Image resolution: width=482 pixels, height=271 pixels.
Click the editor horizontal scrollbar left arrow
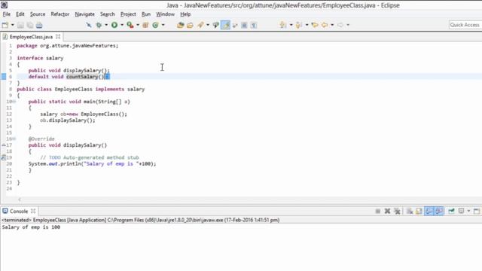point(20,199)
